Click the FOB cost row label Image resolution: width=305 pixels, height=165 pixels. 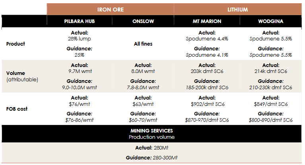tap(17, 109)
